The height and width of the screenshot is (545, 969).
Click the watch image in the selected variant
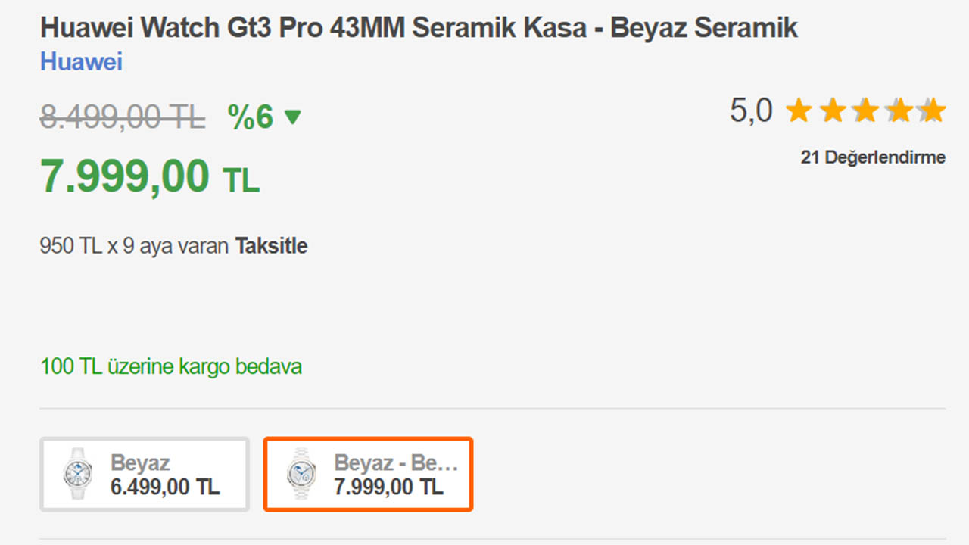pyautogui.click(x=301, y=474)
